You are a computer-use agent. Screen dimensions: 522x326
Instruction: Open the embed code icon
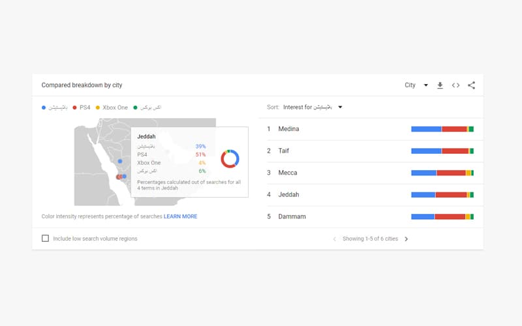coord(455,85)
